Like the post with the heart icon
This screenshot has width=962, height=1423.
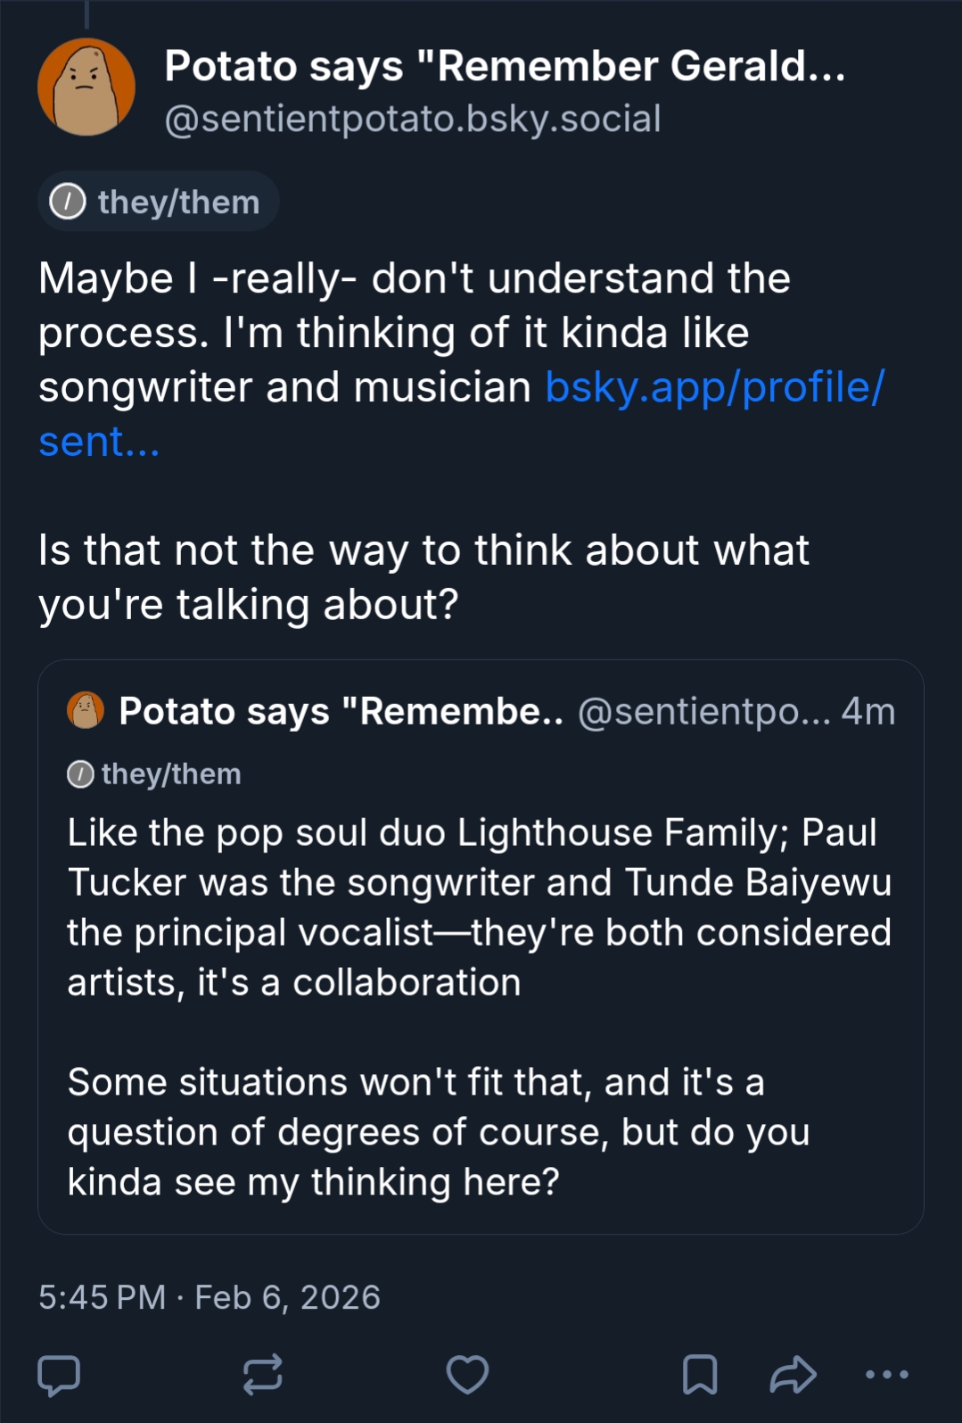pos(467,1375)
